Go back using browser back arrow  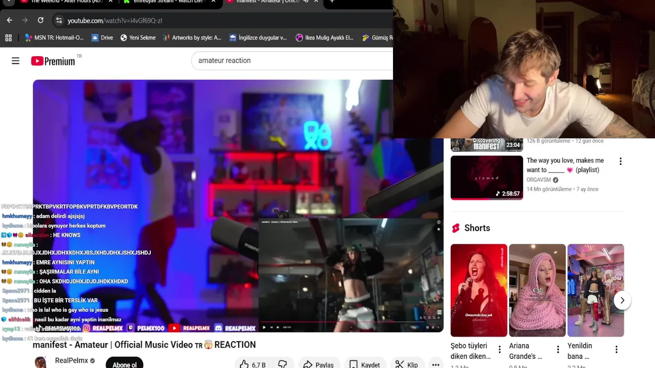point(10,20)
